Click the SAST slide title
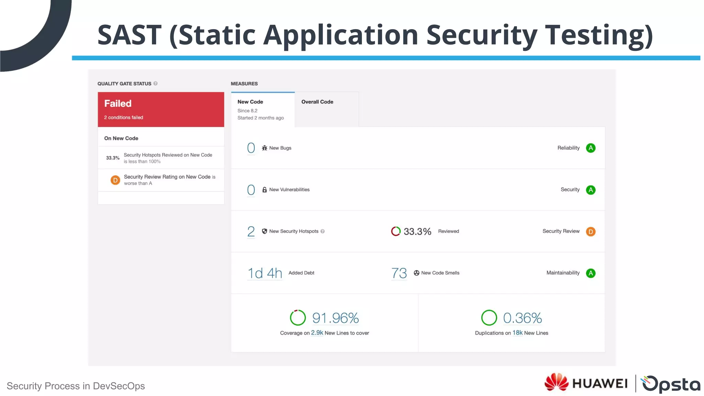 tap(375, 35)
